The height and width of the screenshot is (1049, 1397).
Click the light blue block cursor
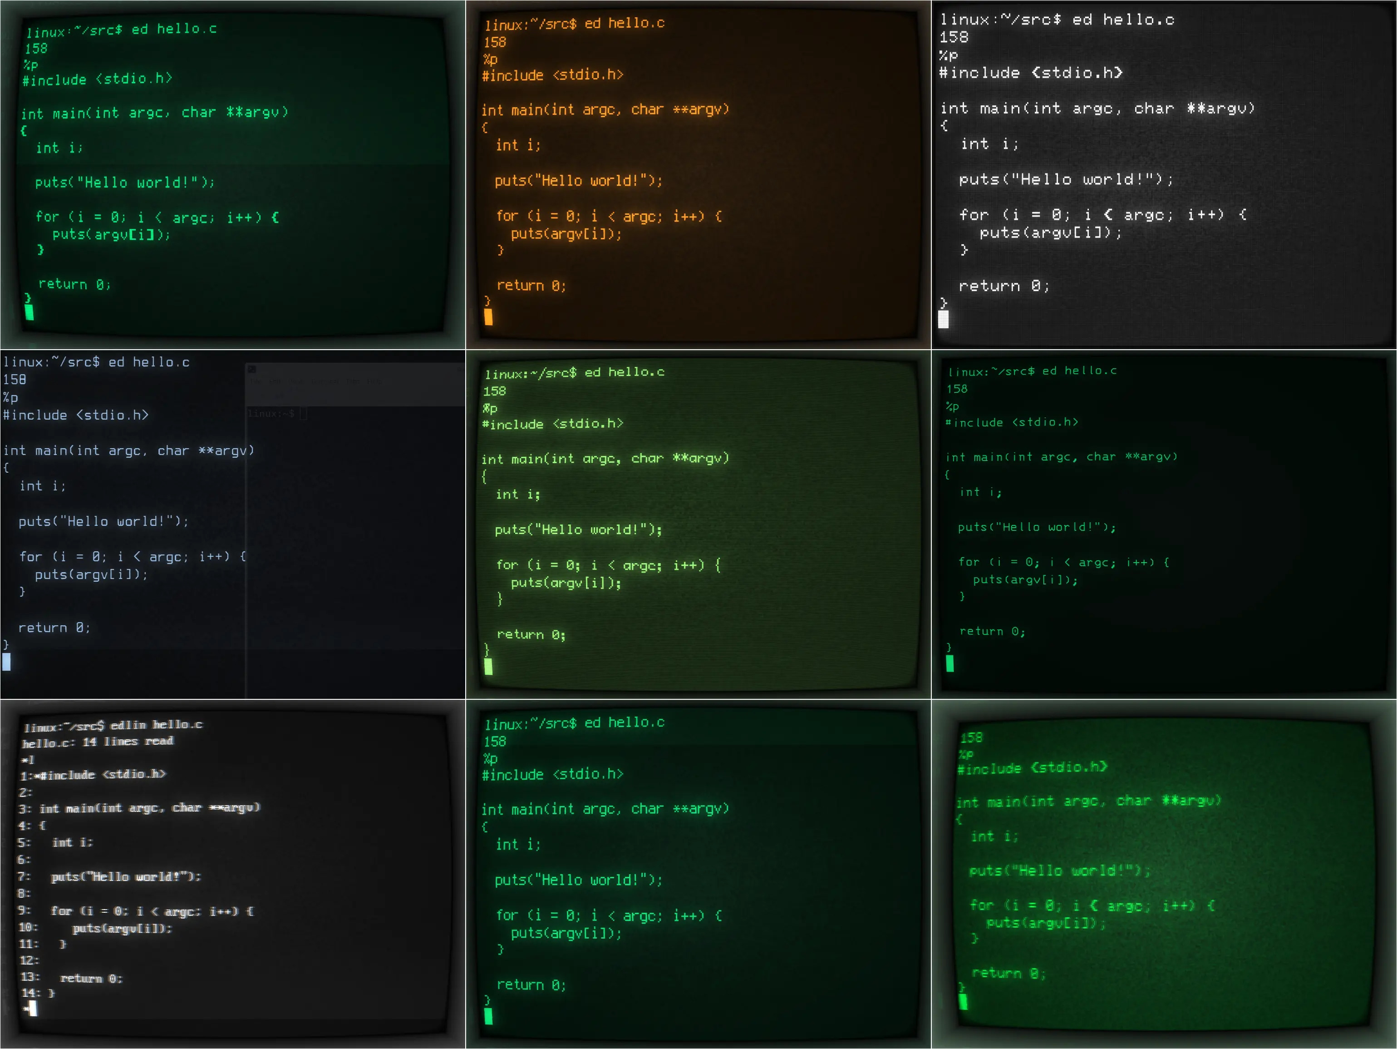6,662
